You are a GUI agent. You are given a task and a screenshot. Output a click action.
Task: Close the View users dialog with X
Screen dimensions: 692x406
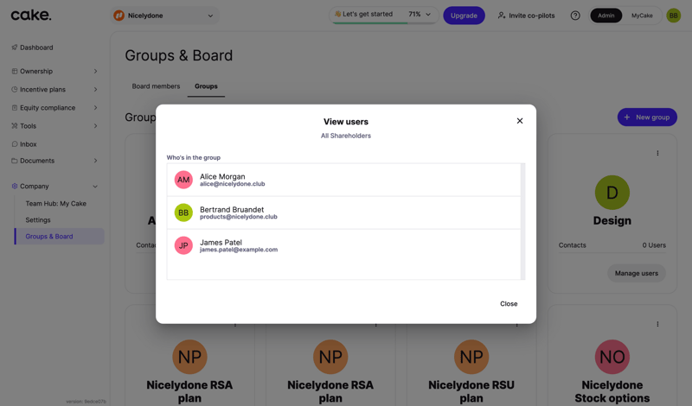tap(520, 121)
